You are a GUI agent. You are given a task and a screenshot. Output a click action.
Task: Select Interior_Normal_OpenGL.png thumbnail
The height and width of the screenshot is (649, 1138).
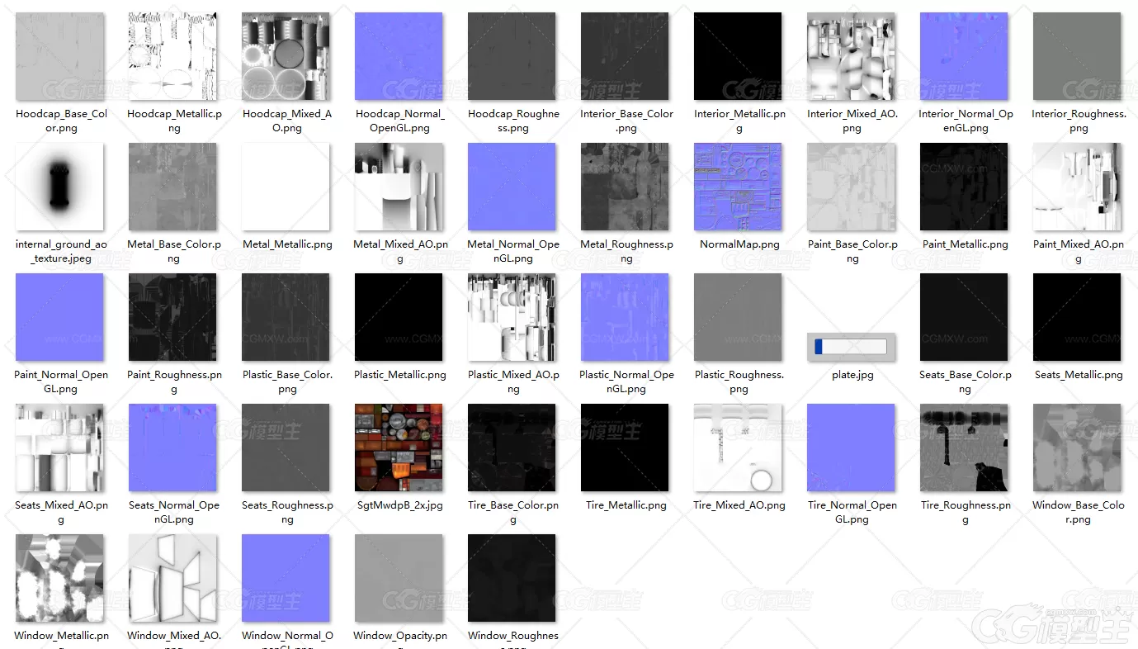coord(964,56)
